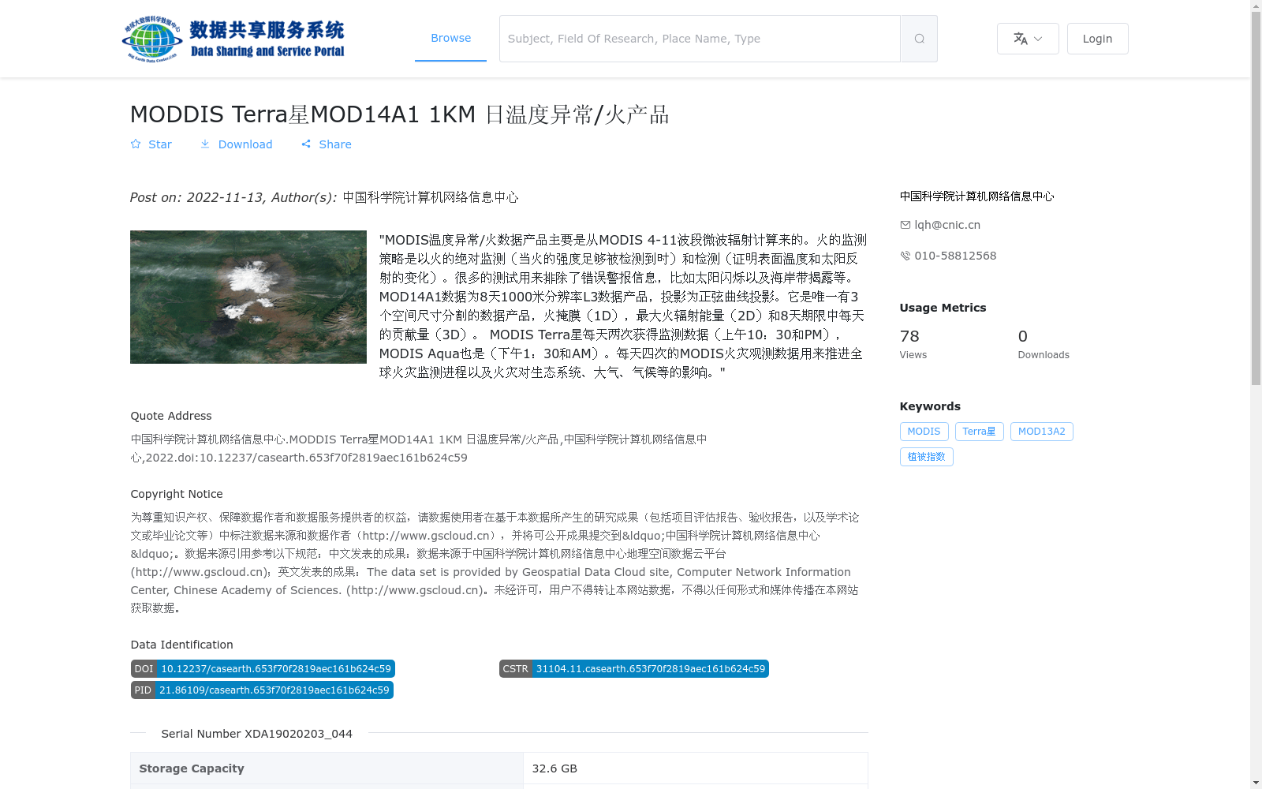1262x789 pixels.
Task: Click the phone icon beside 010-58812568
Action: [905, 256]
